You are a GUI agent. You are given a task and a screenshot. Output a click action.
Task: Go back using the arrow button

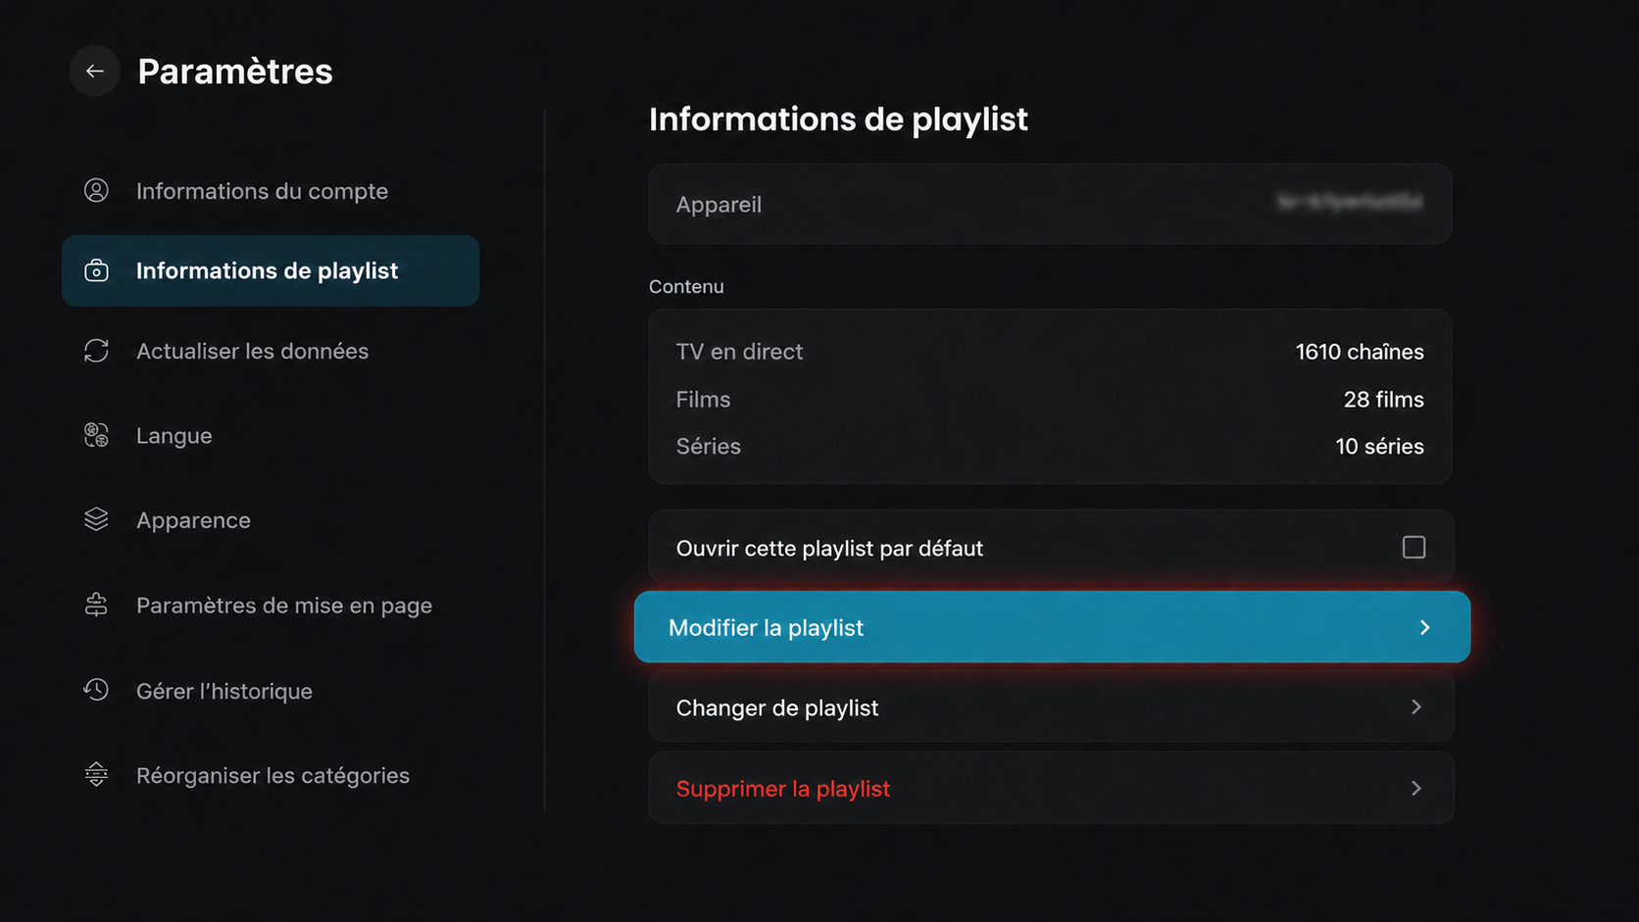point(95,71)
